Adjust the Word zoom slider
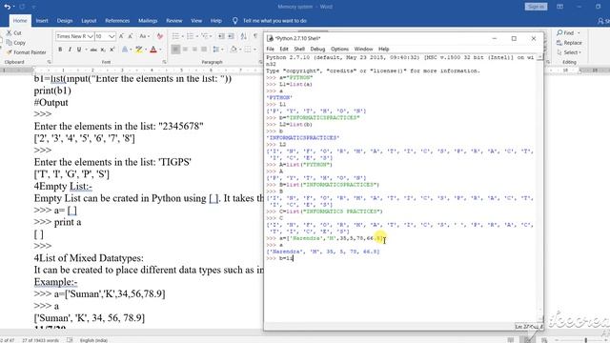Viewport: 610px width, 343px height. click(x=585, y=340)
